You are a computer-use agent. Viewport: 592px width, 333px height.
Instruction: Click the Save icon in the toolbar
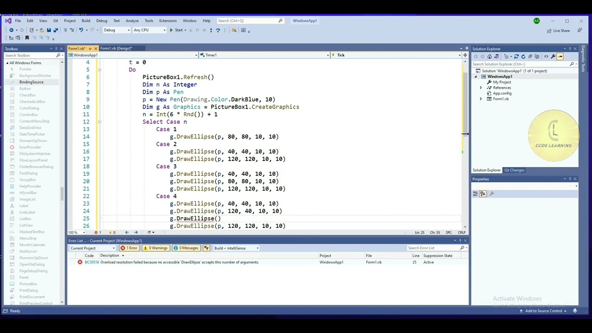pyautogui.click(x=49, y=30)
